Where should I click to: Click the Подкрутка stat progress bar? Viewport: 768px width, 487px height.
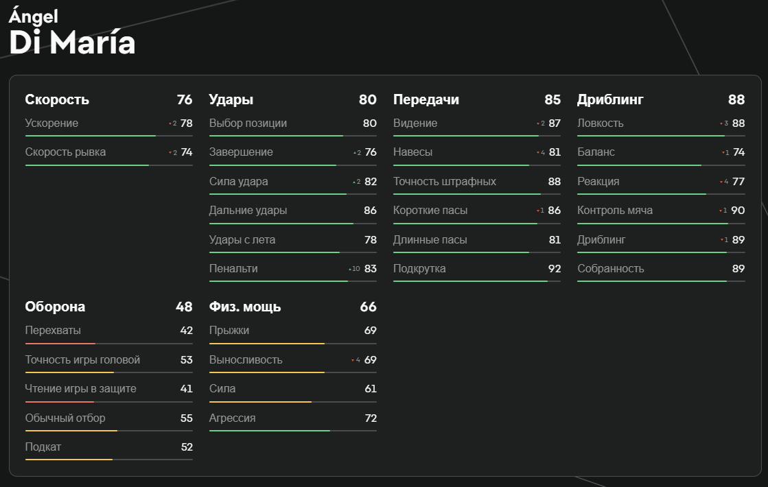point(476,281)
